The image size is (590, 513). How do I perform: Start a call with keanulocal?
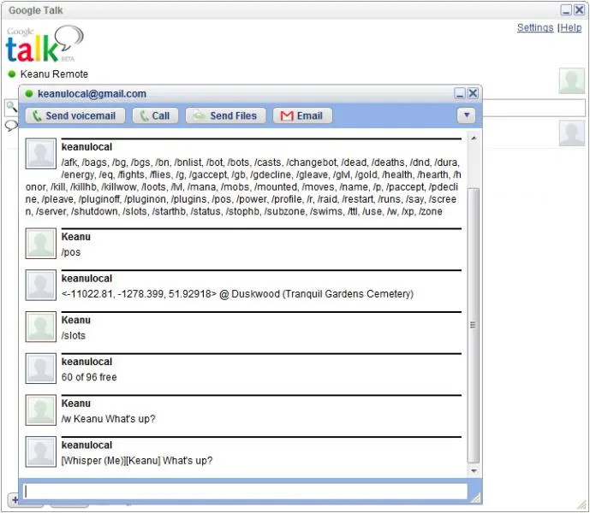click(x=154, y=115)
